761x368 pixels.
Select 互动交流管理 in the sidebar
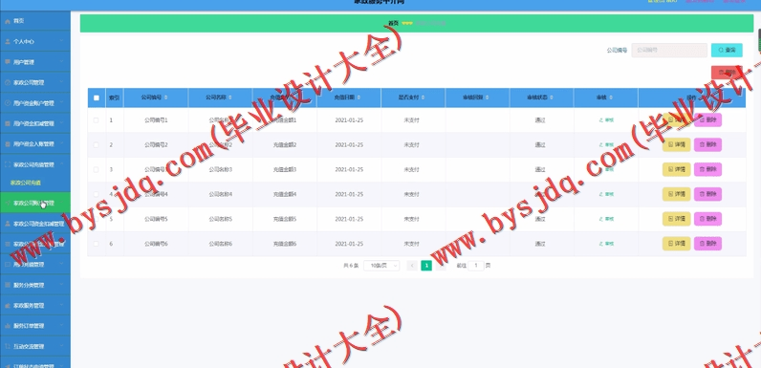coord(35,347)
